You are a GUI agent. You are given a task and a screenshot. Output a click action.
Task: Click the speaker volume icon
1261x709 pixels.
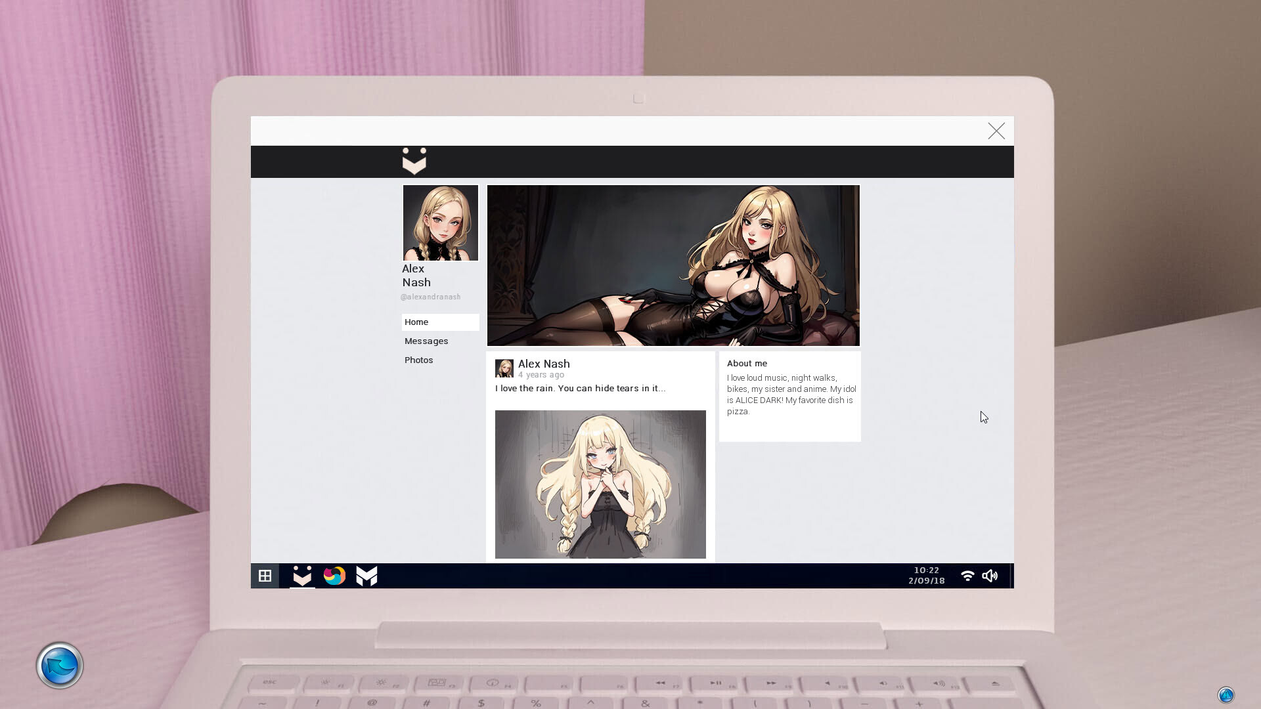990,576
